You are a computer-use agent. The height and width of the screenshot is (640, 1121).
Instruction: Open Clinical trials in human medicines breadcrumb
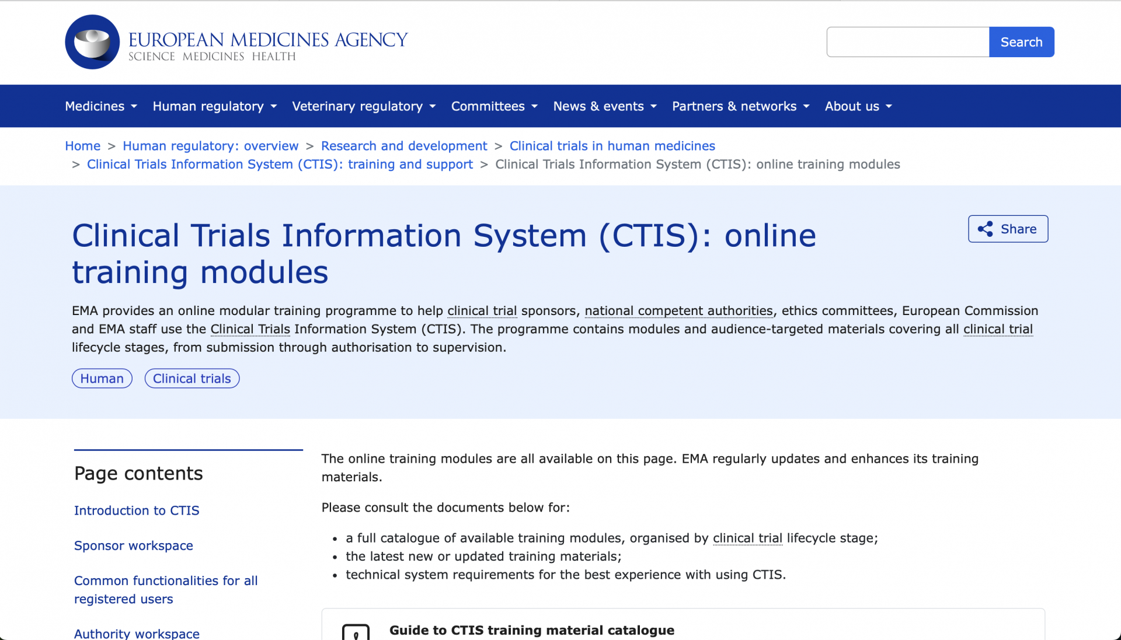click(612, 146)
